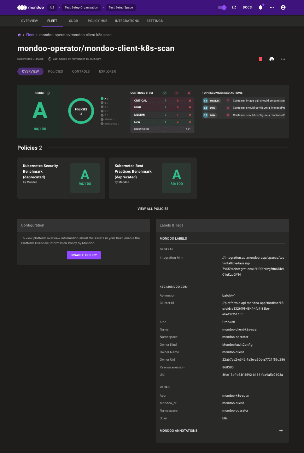This screenshot has width=304, height=453.
Task: Switch to the Policies tab
Action: pyautogui.click(x=55, y=71)
